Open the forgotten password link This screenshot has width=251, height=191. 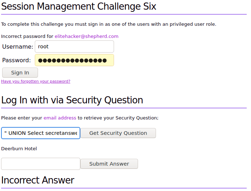(35, 81)
